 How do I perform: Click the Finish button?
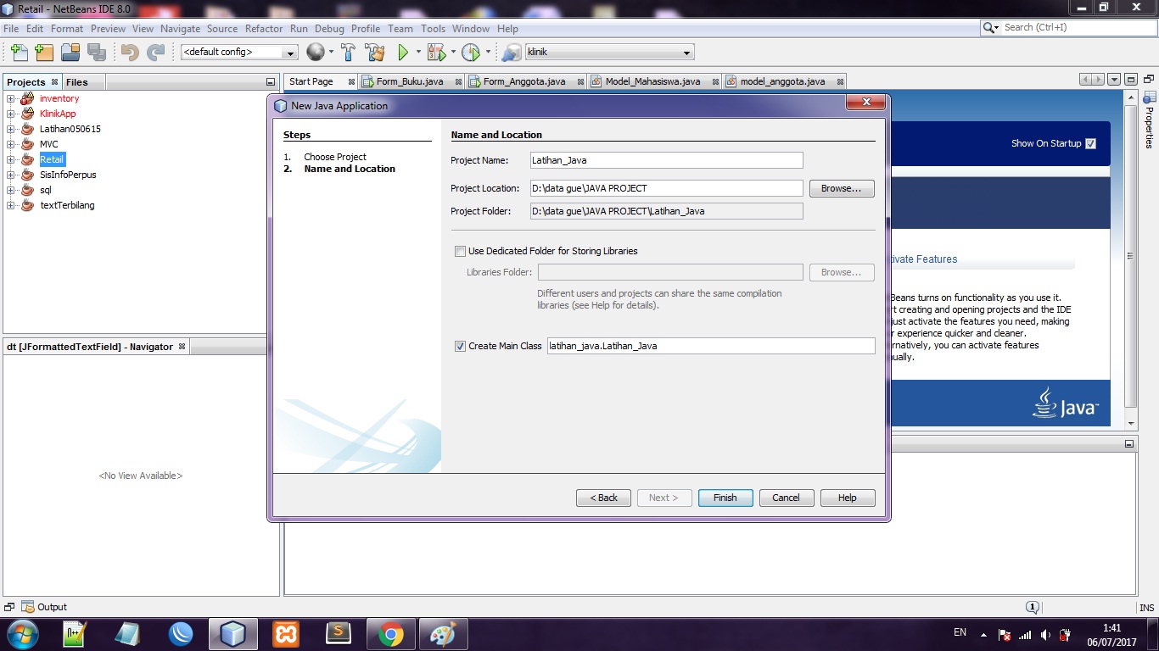(725, 498)
